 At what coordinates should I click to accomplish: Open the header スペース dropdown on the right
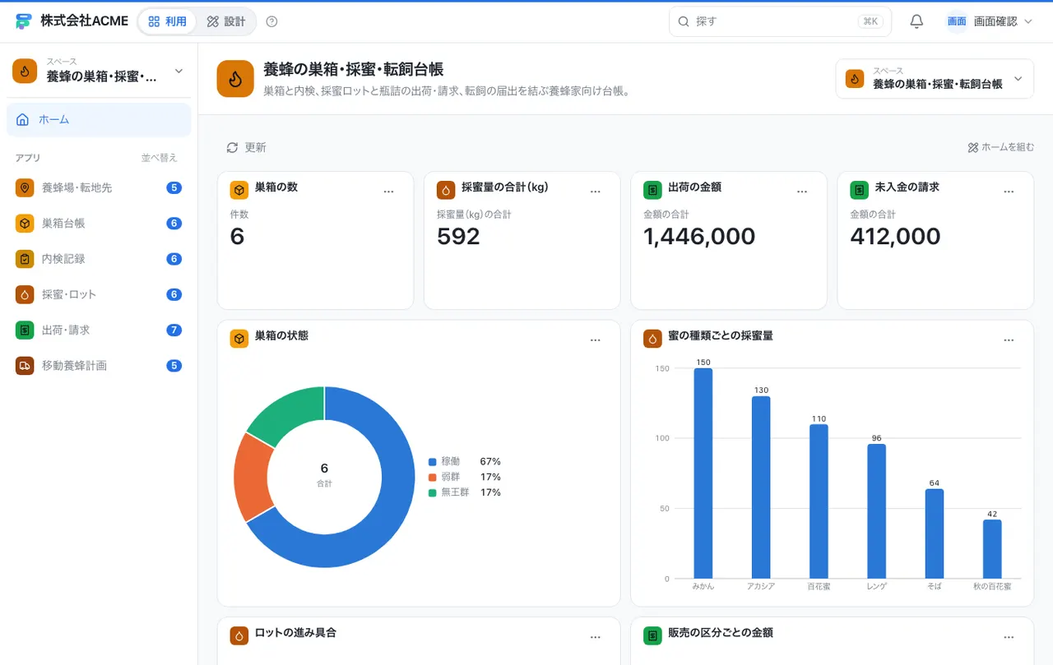pos(935,79)
